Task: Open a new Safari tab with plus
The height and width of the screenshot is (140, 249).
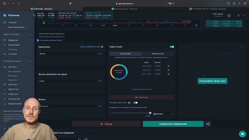Action: click(x=239, y=3)
